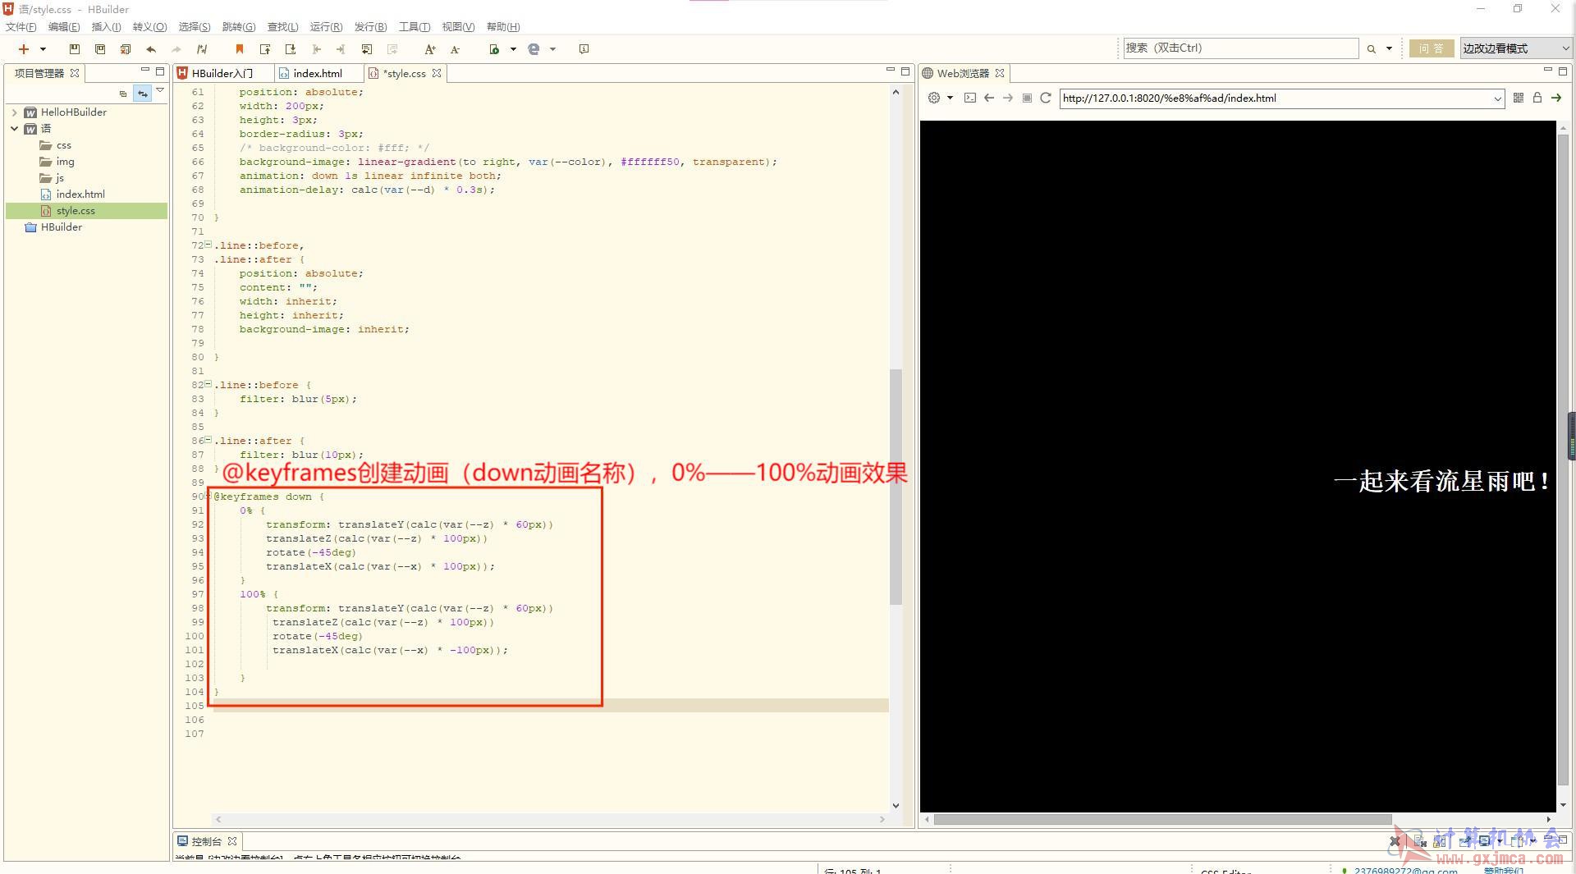Open the project manager view menu triangle
The height and width of the screenshot is (874, 1576).
pos(161,91)
